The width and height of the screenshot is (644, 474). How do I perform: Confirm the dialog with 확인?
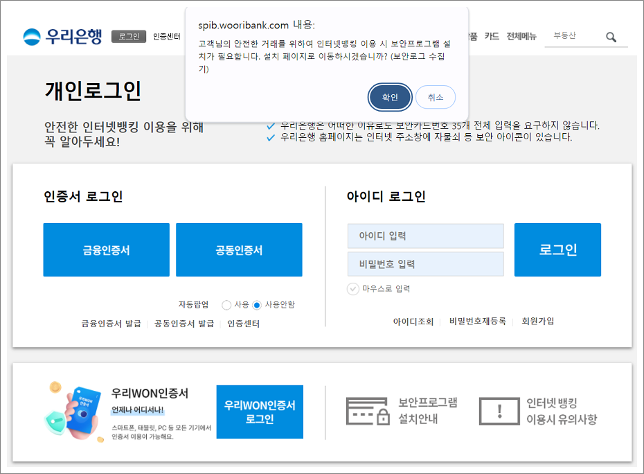[390, 98]
